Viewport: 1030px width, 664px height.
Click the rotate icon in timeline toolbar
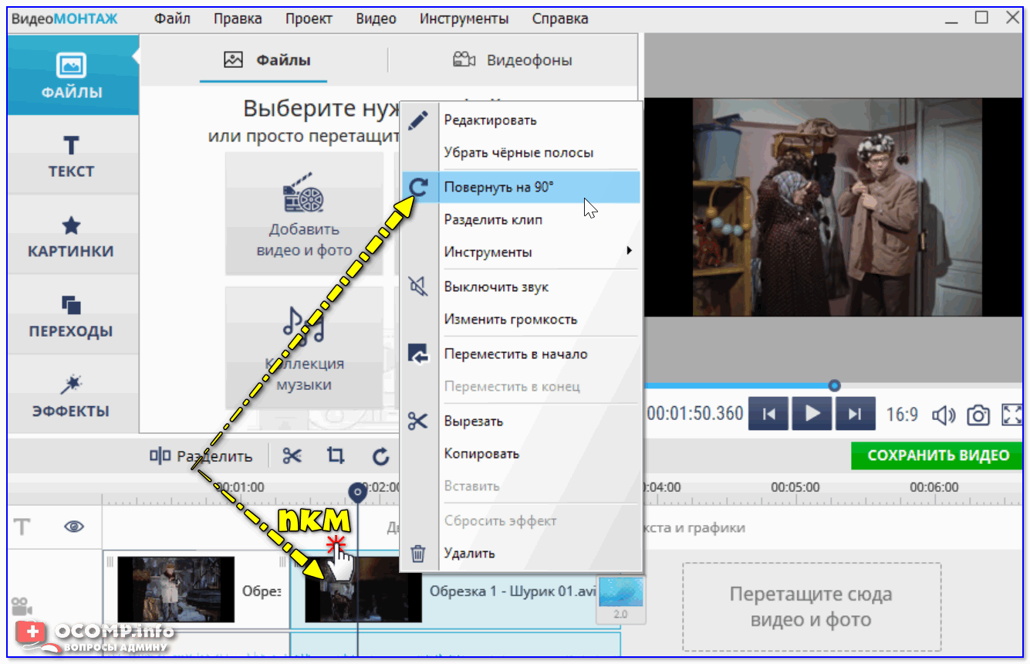coord(380,456)
